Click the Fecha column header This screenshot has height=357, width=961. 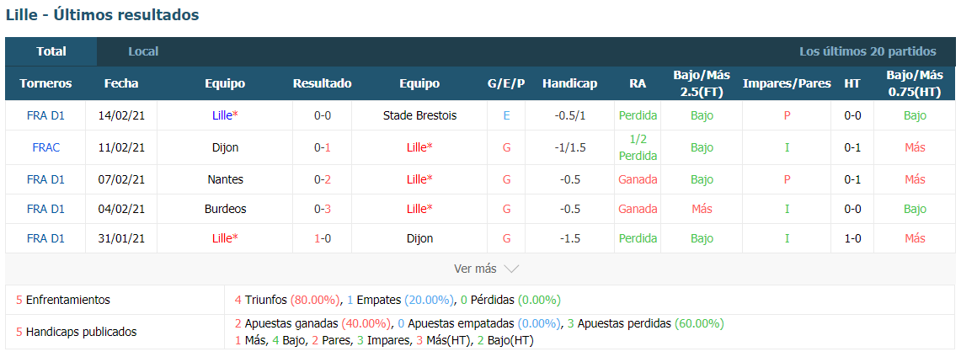121,83
